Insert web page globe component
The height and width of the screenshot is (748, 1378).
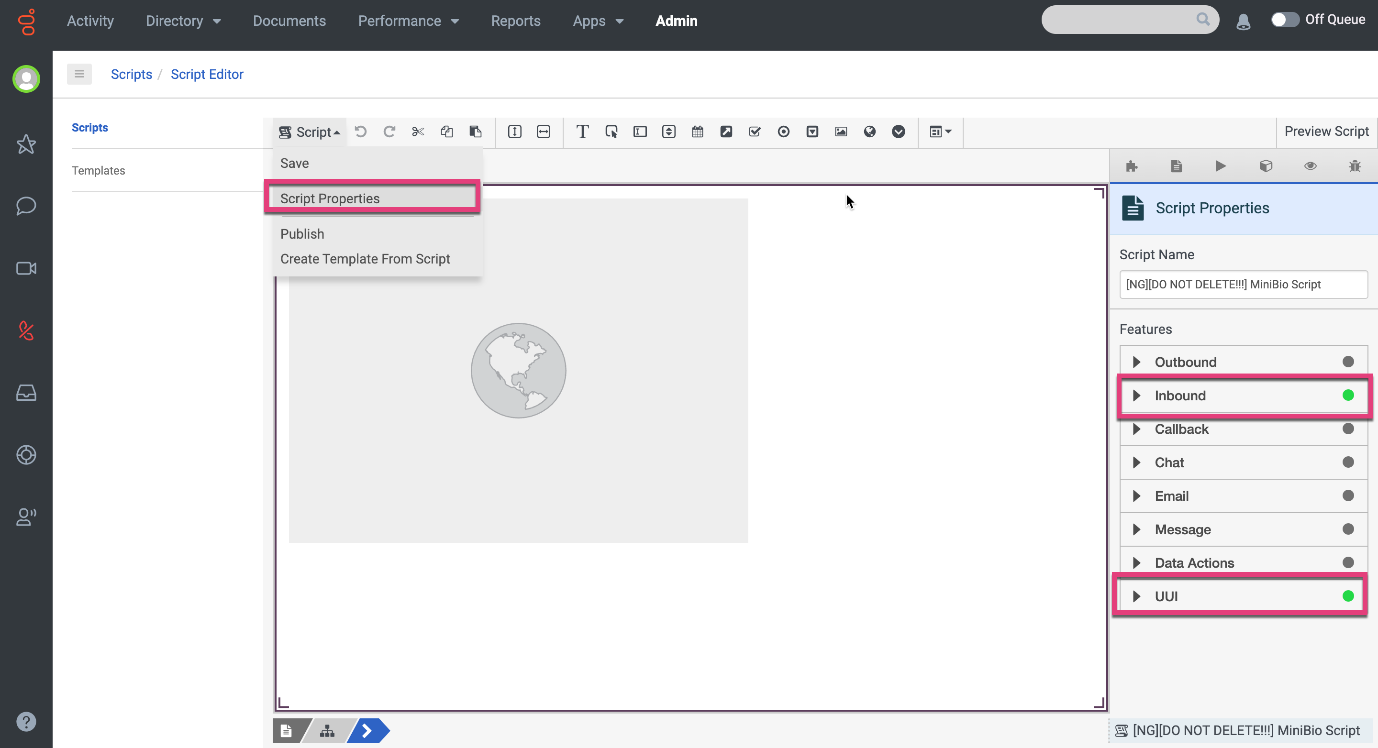[870, 132]
